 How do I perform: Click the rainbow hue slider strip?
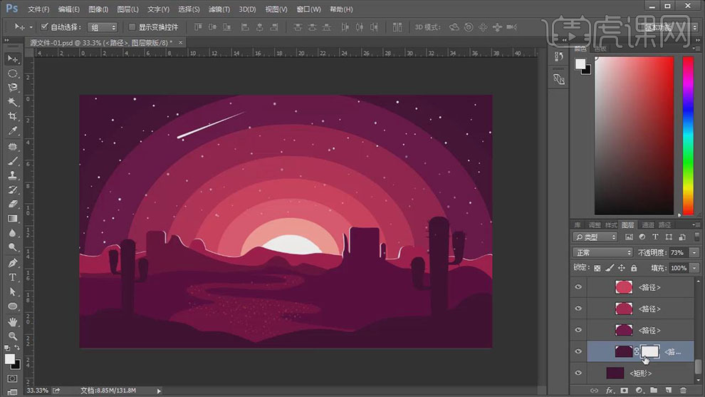pyautogui.click(x=688, y=135)
